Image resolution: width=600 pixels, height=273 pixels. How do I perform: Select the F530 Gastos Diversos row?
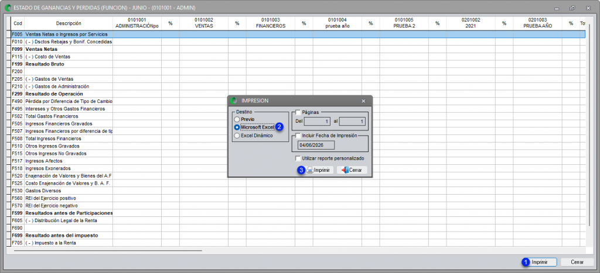pos(298,191)
